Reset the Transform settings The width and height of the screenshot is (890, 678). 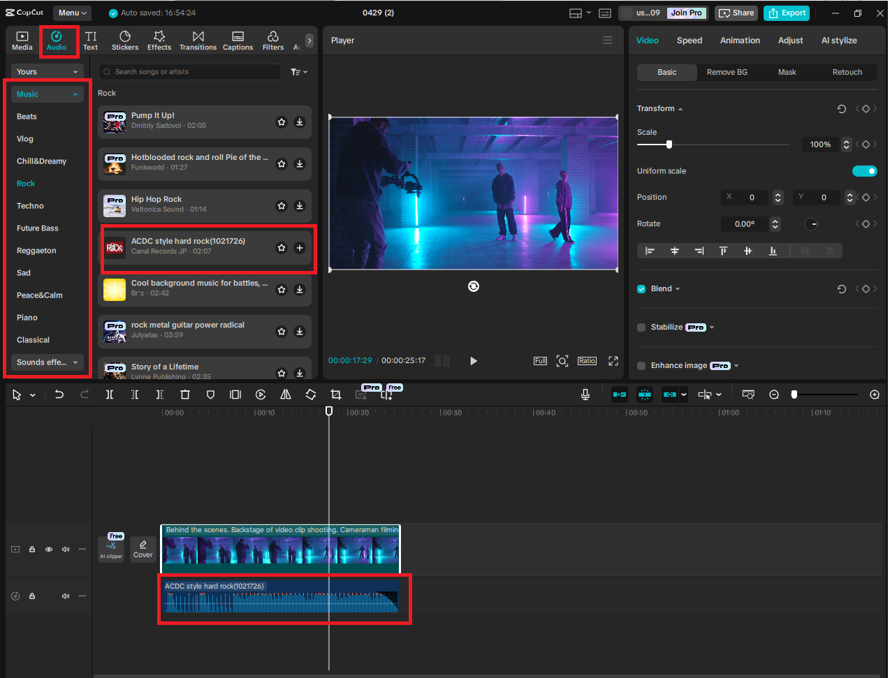842,109
